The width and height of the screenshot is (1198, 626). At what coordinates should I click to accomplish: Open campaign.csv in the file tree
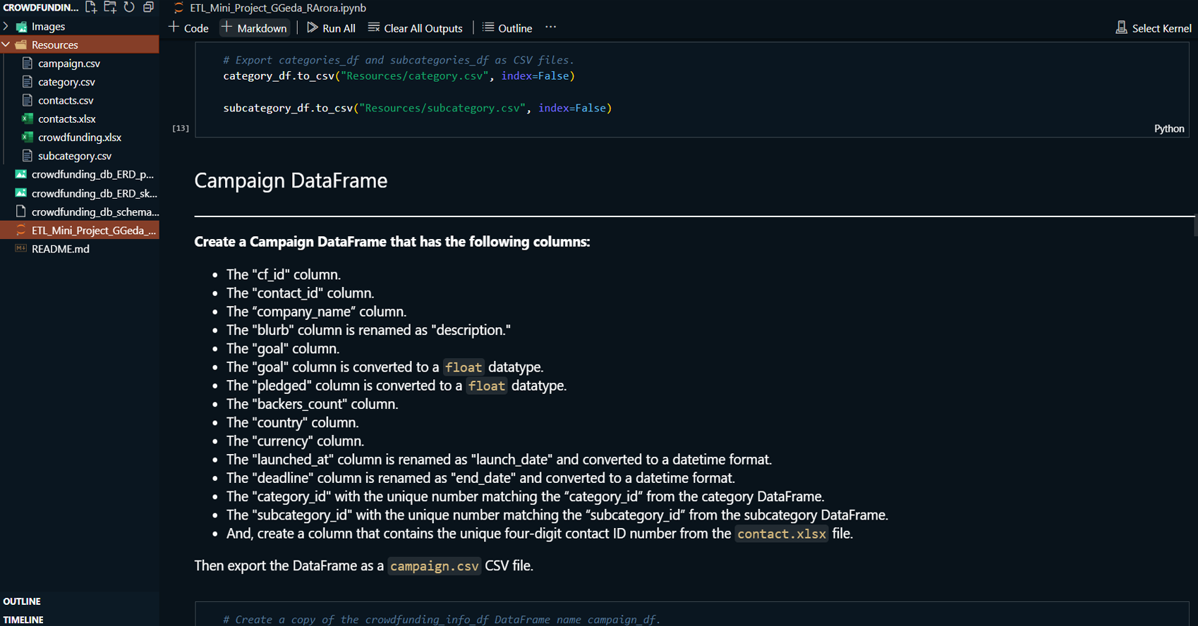(x=69, y=63)
